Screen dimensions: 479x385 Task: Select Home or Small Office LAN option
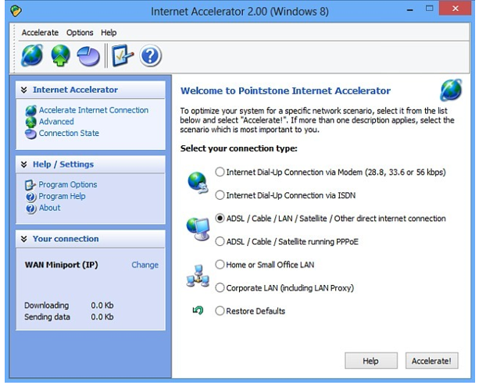(x=220, y=265)
